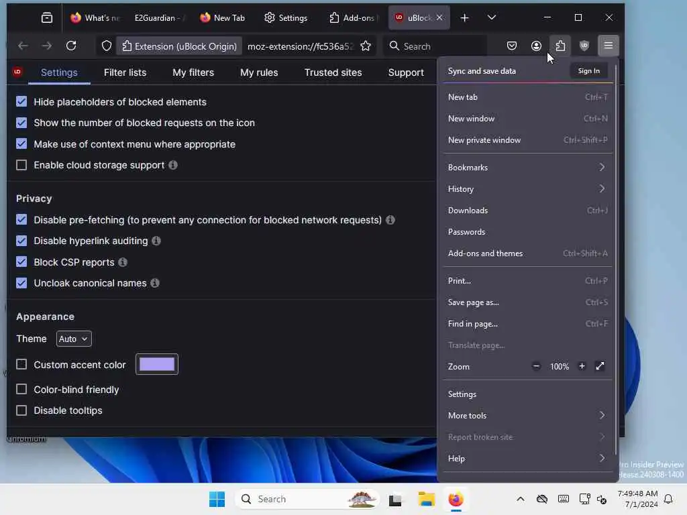
Task: Toggle Disable pre-fetching checkbox
Action: coord(21,219)
